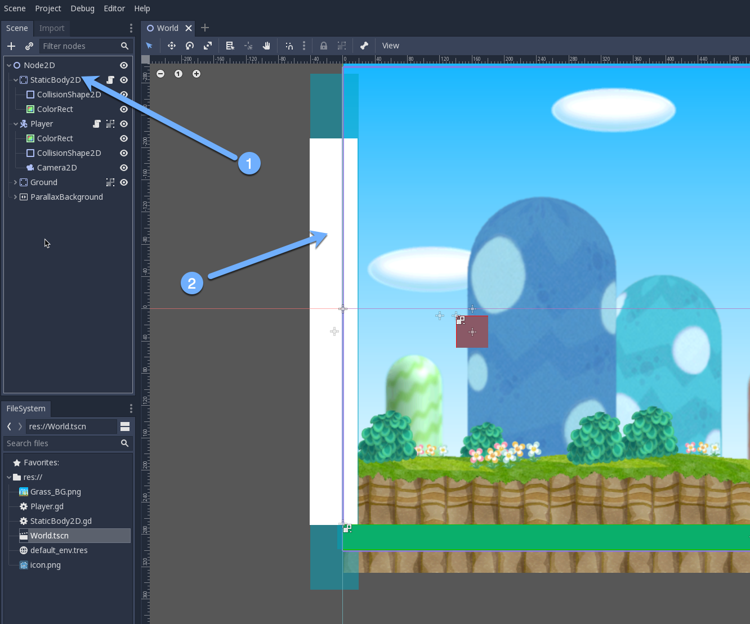Select Grass_BG.png in FileSystem
750x624 pixels.
pyautogui.click(x=56, y=492)
